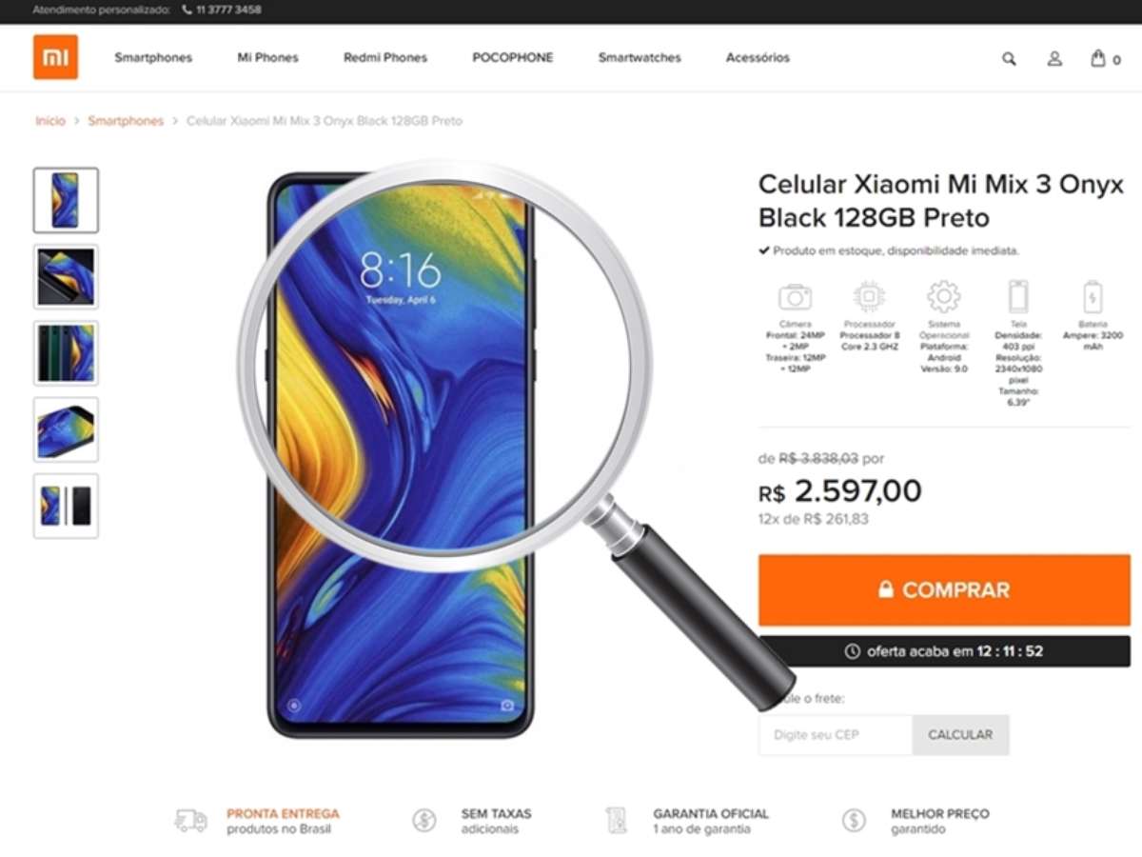Screen dimensions: 1142x857
Task: Go to Smartphones breadcrumb link
Action: pyautogui.click(x=126, y=121)
